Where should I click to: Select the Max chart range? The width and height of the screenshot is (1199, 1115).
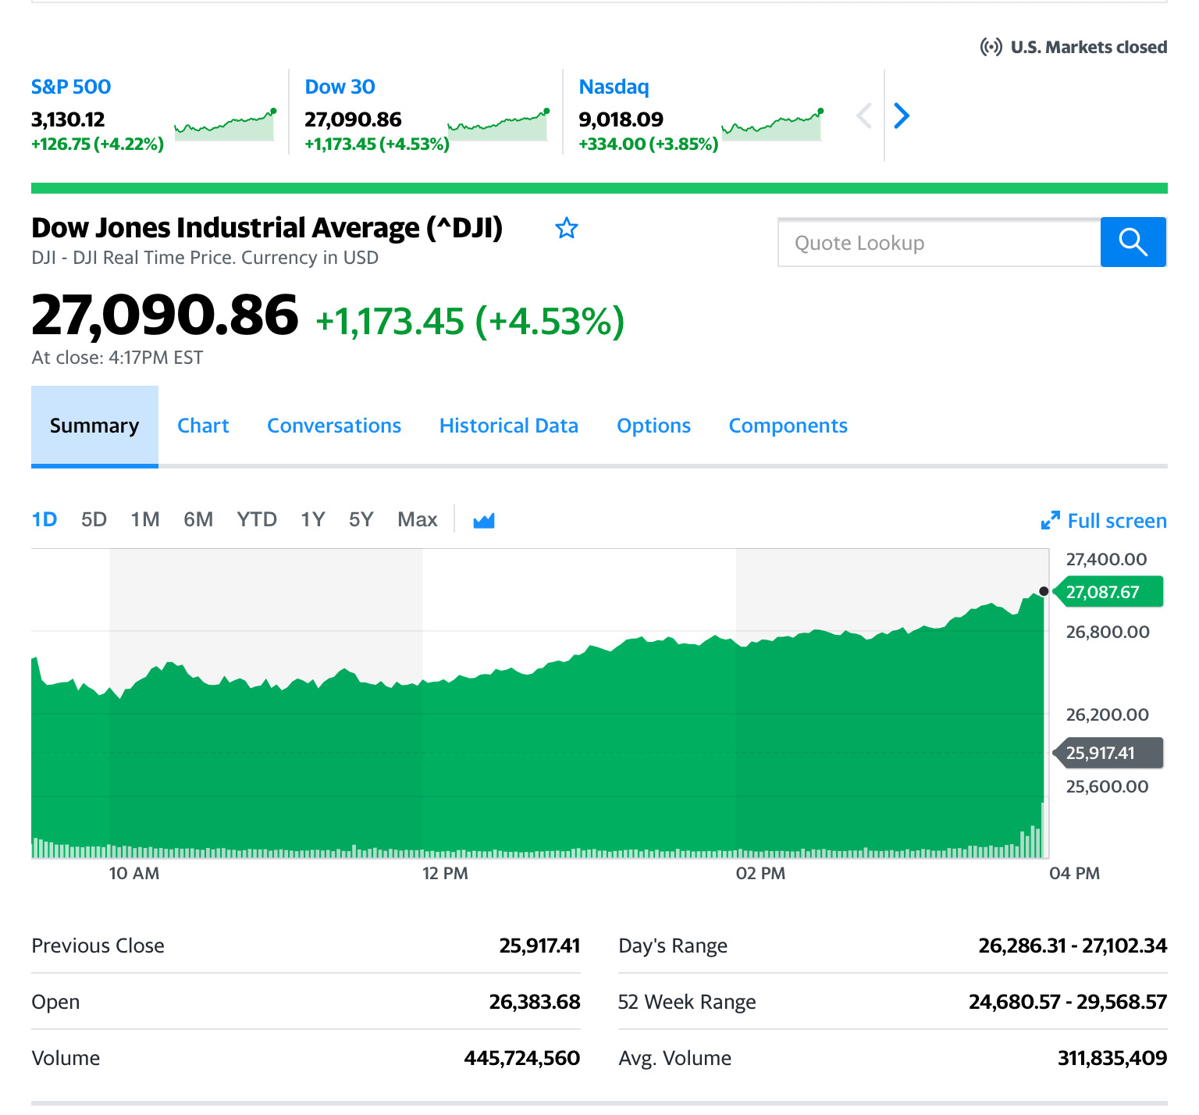click(418, 520)
